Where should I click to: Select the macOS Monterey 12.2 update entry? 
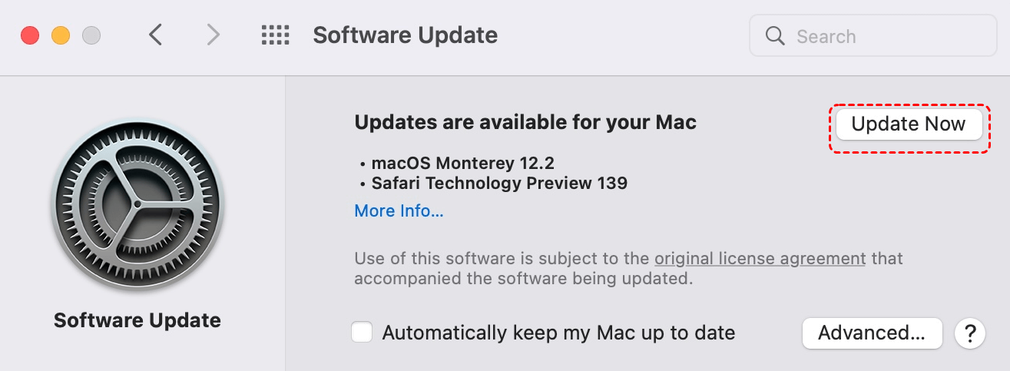coord(462,163)
